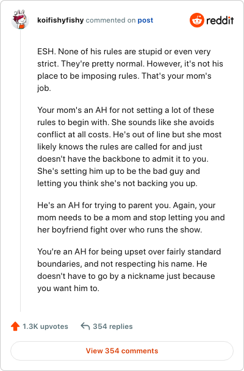This screenshot has width=244, height=371.
Task: Click the final line "you want him to."
Action: tap(68, 289)
